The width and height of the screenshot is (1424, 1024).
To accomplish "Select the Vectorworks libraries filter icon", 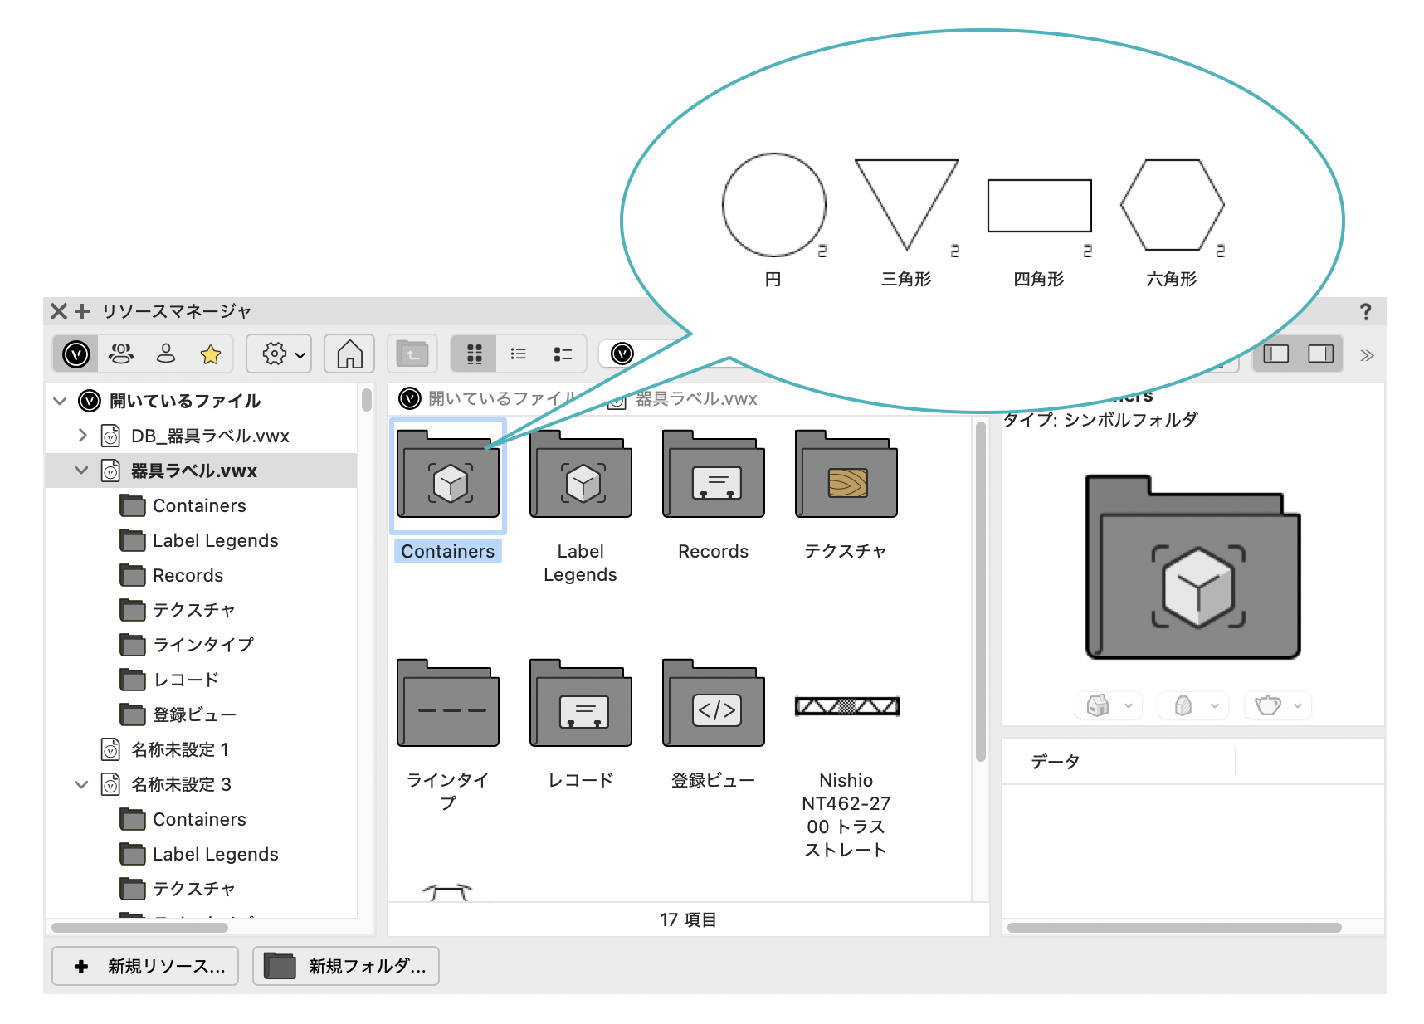I will 76,355.
